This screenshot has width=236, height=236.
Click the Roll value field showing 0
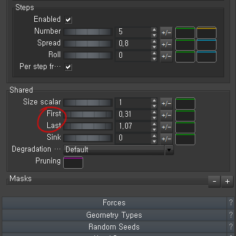[x=133, y=55]
